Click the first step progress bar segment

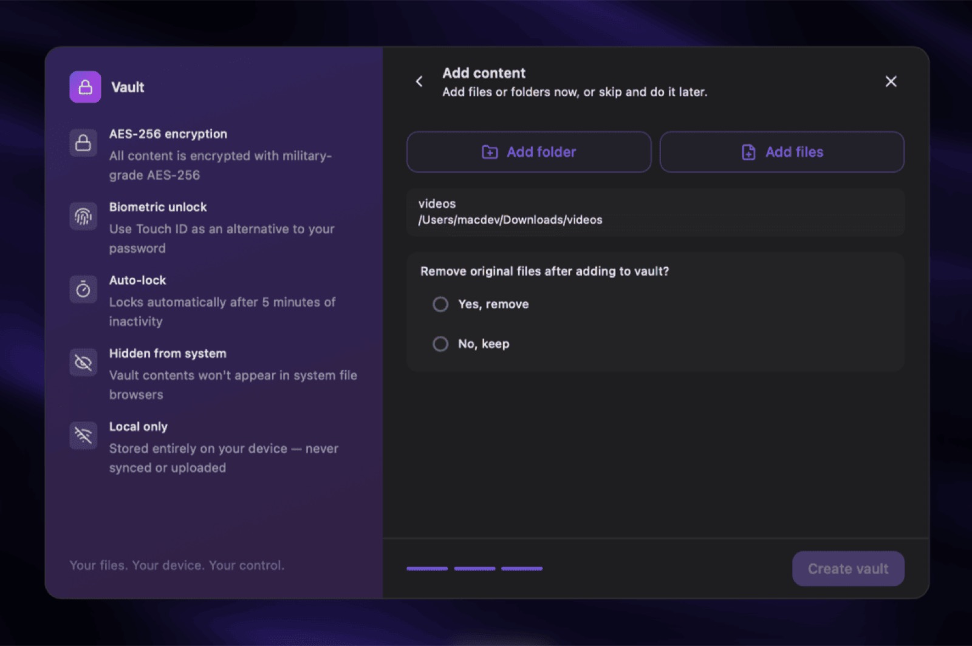click(427, 569)
